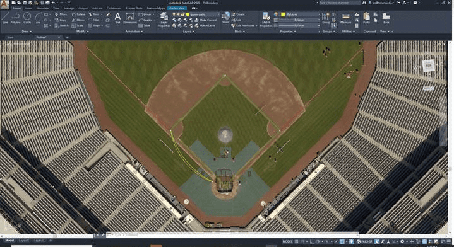Switch to the Annotate ribbon tab
This screenshot has width=454, height=247.
[42, 8]
